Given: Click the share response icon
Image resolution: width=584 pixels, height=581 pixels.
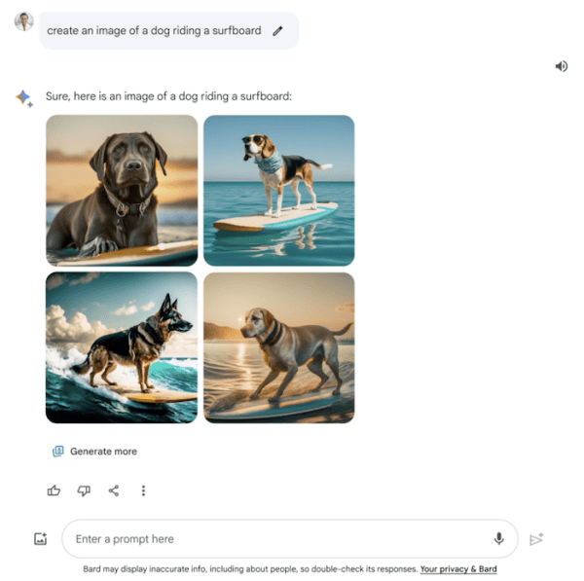Looking at the screenshot, I should click(114, 490).
